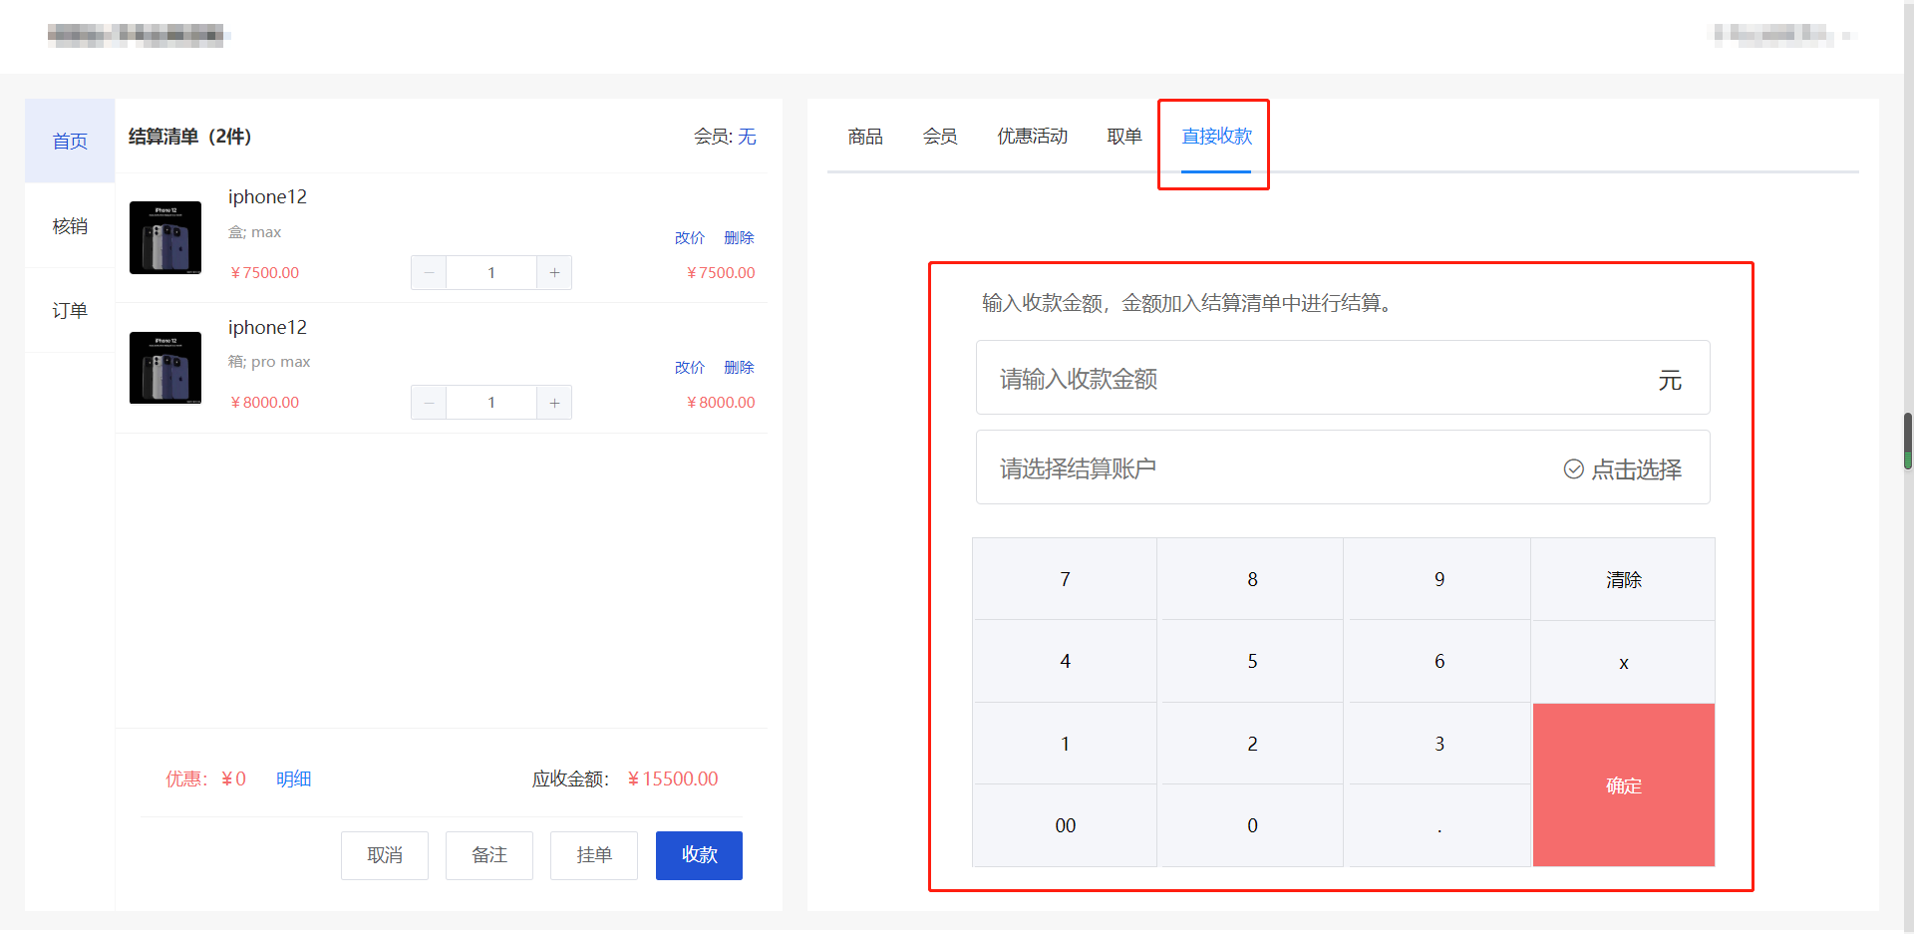Open the 会员 tab
The image size is (1914, 934).
pos(939,137)
